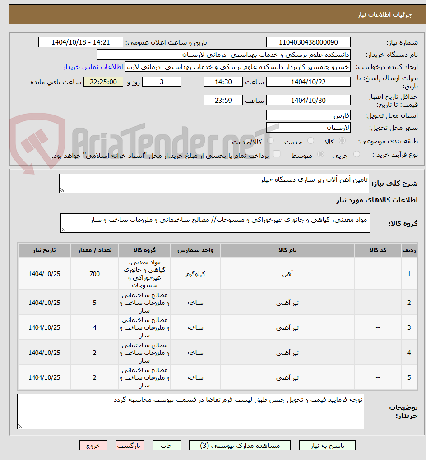This screenshot has height=460, width=426.
Task: Click the تاریخ نیاز column header
Action: tap(44, 250)
